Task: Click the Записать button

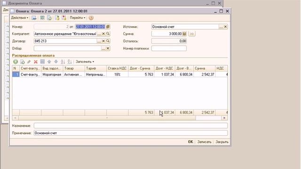Action: coord(204,142)
